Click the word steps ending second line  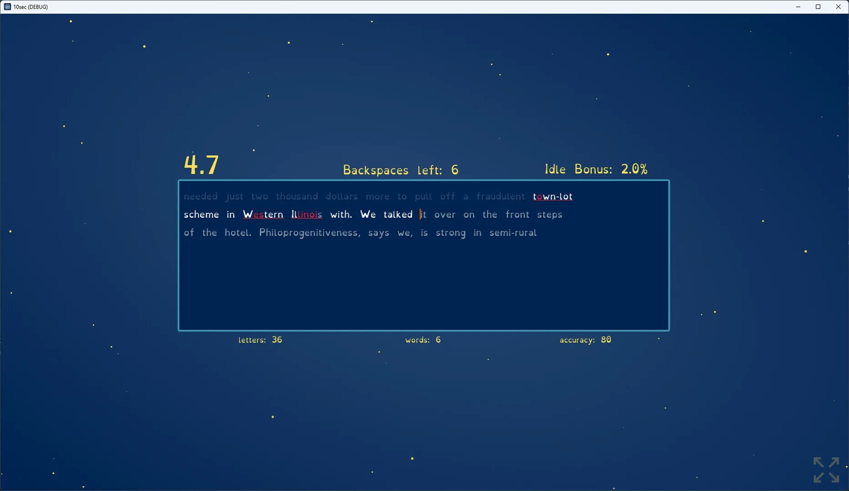[550, 215]
